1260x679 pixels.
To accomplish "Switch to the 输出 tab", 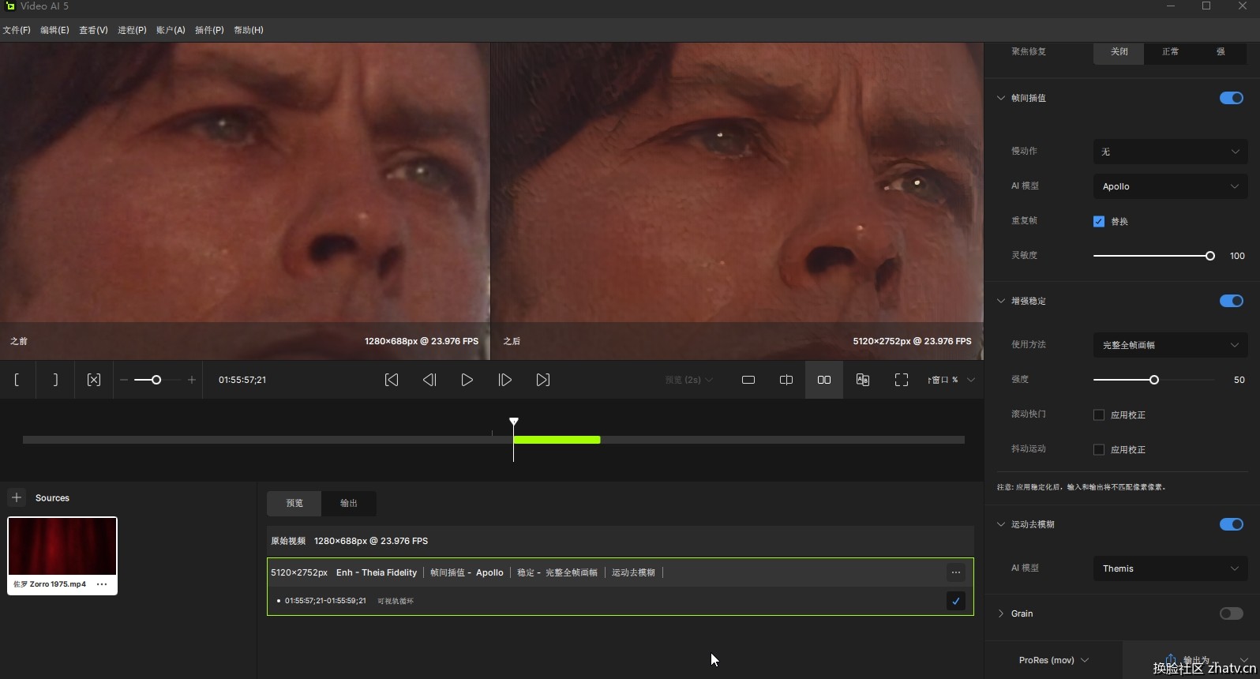I will point(349,503).
